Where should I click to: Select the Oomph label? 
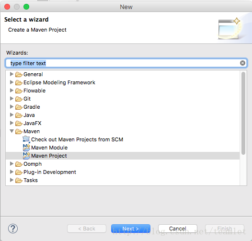pyautogui.click(x=33, y=164)
